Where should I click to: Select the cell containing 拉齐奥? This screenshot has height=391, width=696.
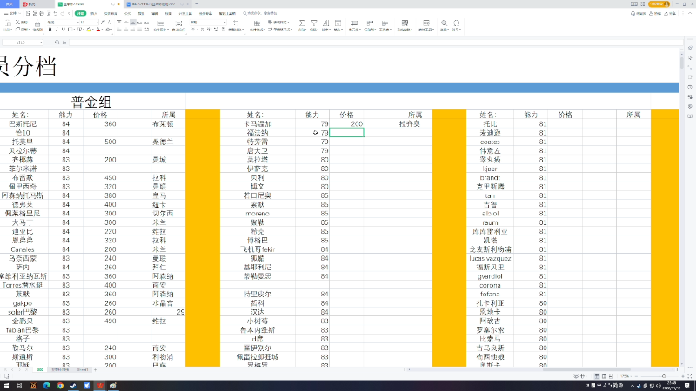click(x=415, y=123)
